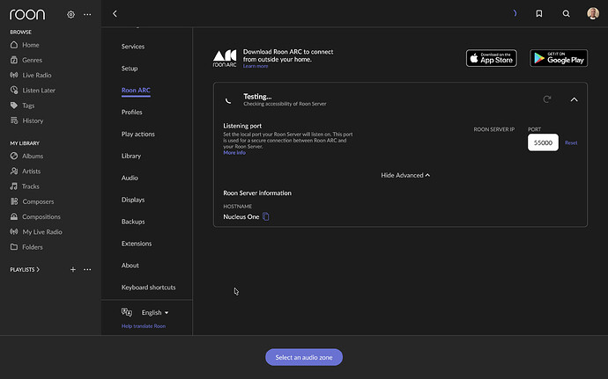Add a new playlist with plus icon

(73, 269)
